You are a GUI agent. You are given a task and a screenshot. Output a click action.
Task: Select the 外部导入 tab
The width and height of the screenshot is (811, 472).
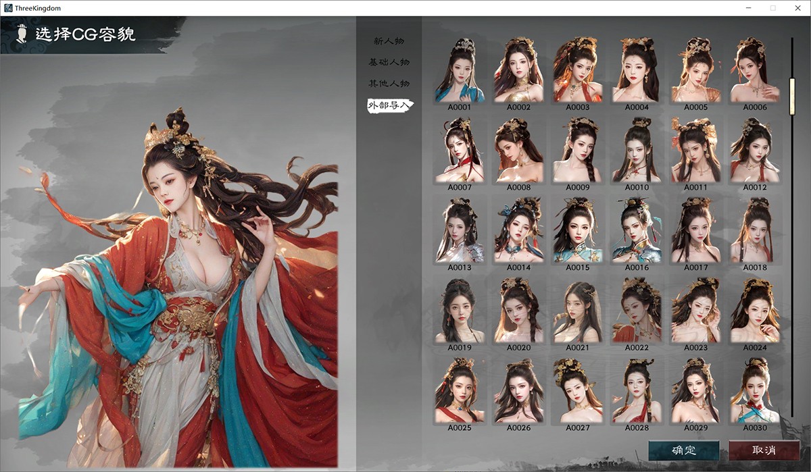coord(390,105)
